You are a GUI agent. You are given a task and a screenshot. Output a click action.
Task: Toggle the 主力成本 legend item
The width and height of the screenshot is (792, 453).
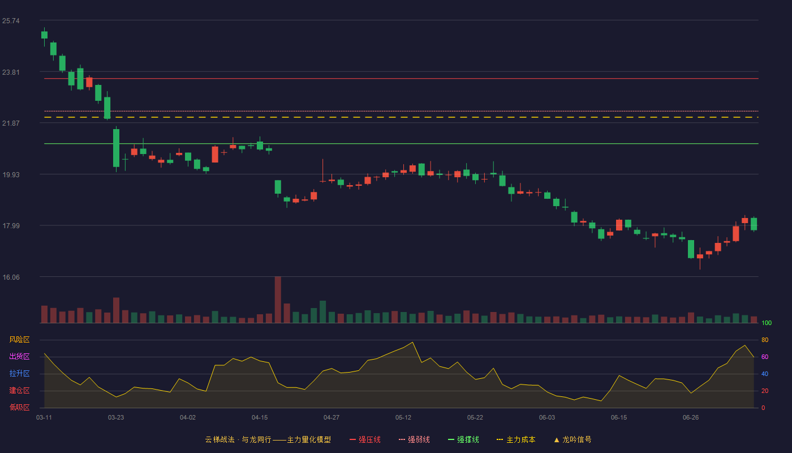coord(516,439)
